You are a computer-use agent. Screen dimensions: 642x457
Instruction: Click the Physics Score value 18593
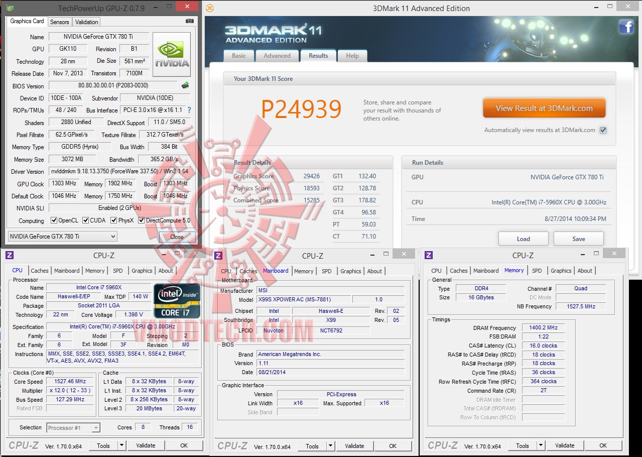(x=311, y=188)
